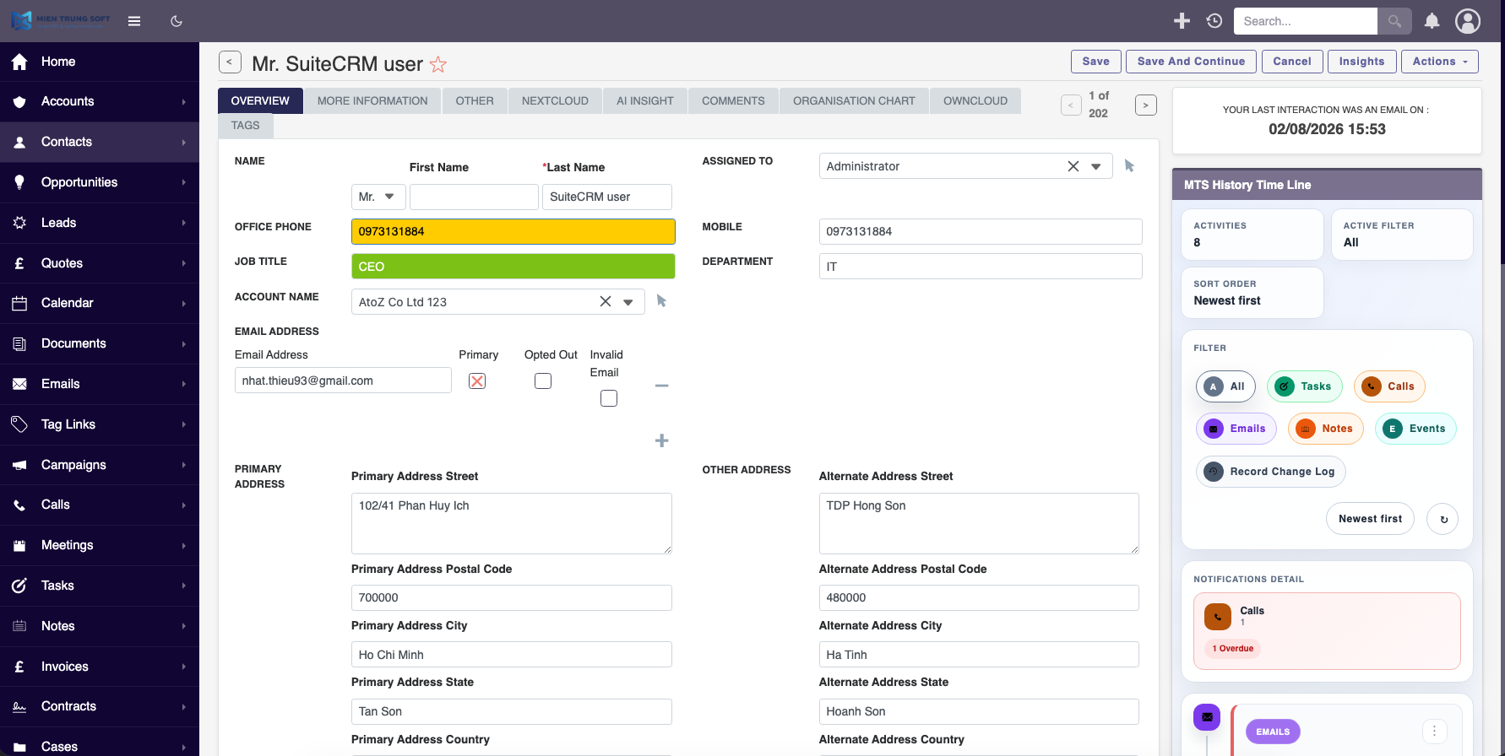Mark contact as favorite with star
Screen dimensions: 1505x756
click(x=438, y=64)
